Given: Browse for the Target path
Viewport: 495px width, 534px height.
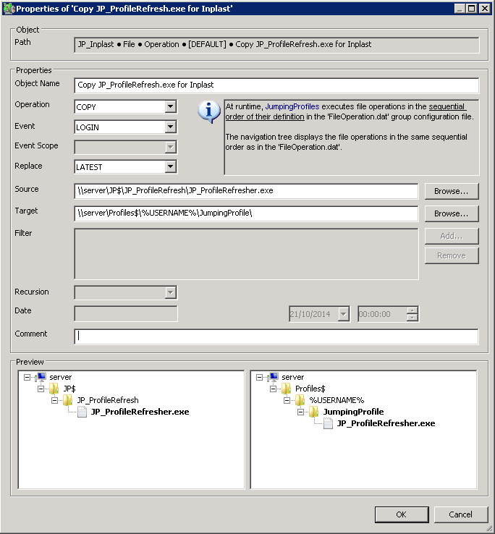Looking at the screenshot, I should click(x=451, y=213).
